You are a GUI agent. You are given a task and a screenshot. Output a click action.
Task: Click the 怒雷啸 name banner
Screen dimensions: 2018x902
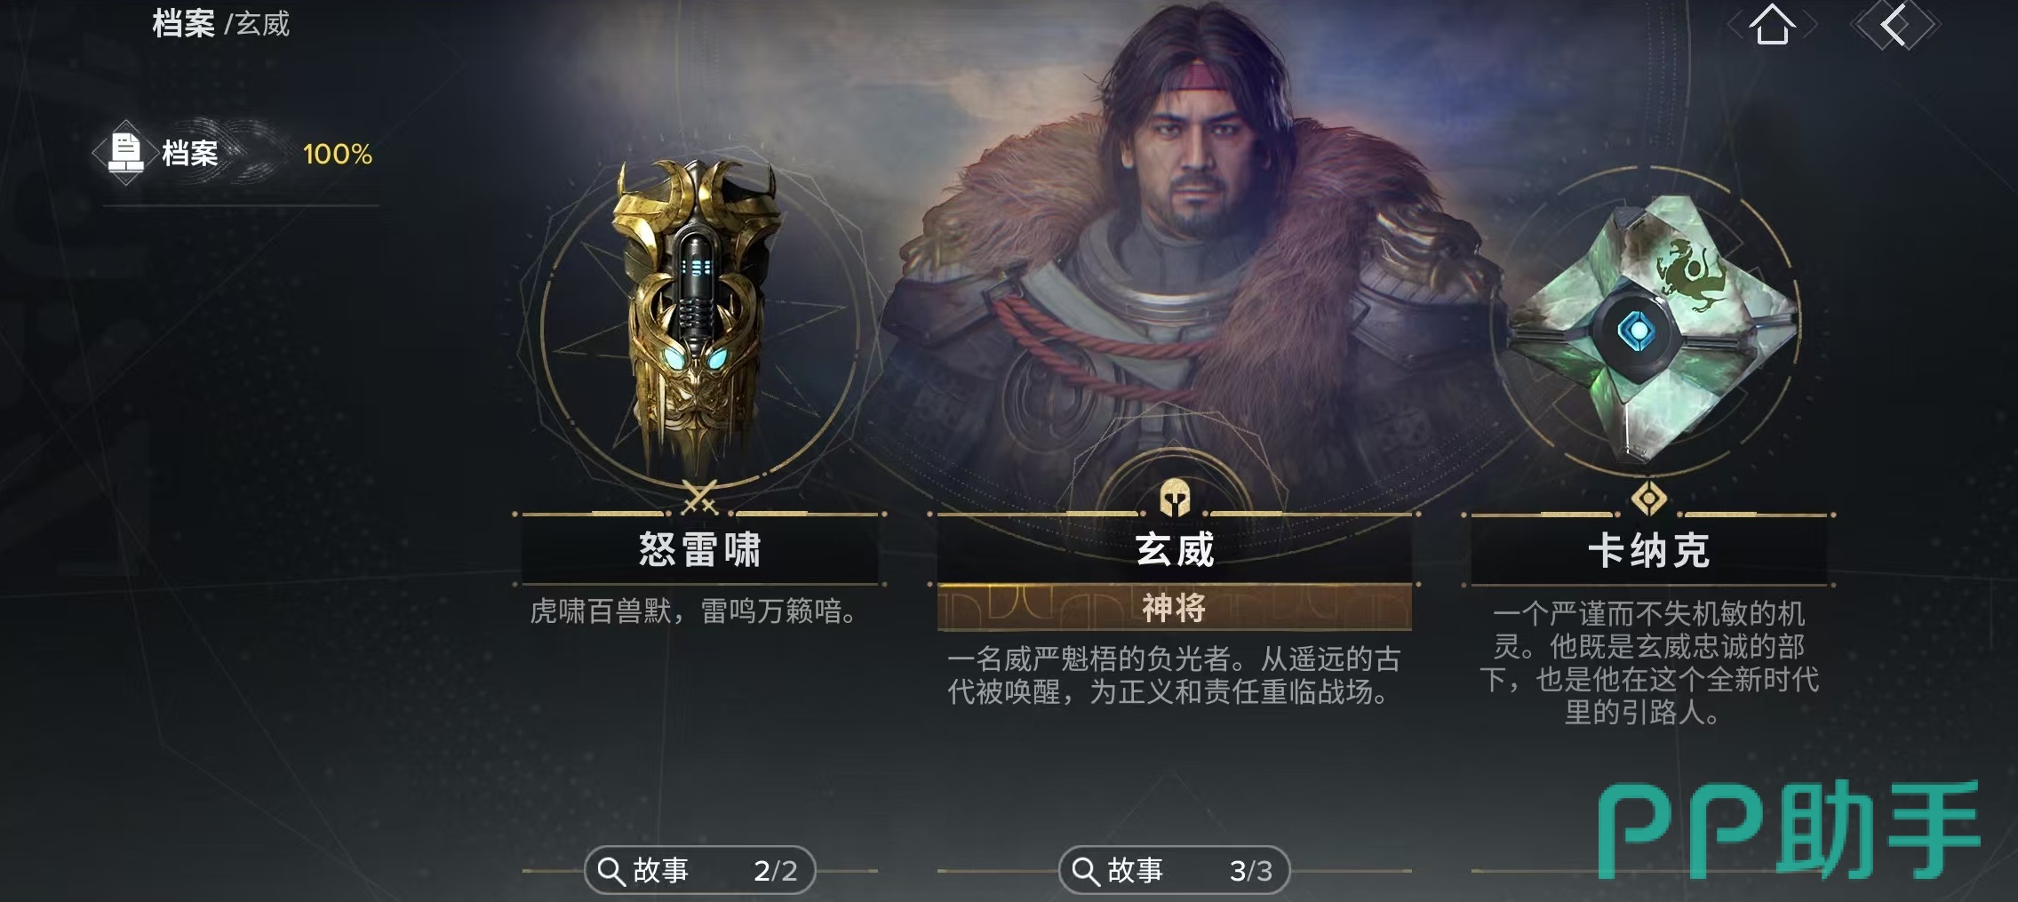click(x=700, y=550)
